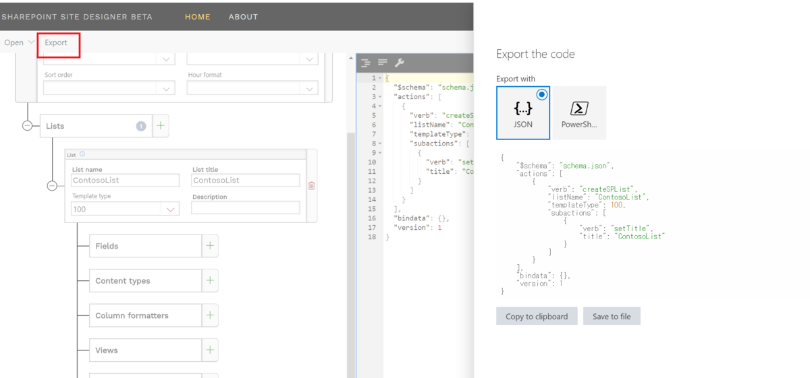Open the Open dropdown menu
This screenshot has height=378, width=810.
(x=19, y=42)
